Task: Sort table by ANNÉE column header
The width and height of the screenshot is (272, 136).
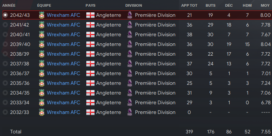Action: (9, 5)
